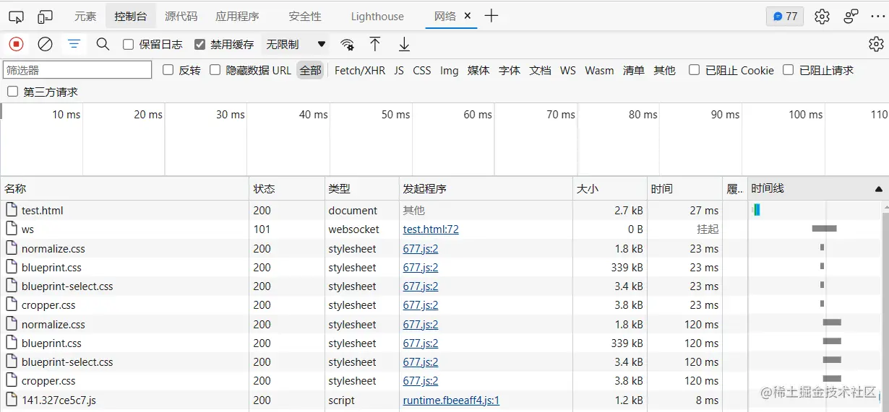
Task: Open the 无限制 throttling dropdown
Action: point(296,44)
